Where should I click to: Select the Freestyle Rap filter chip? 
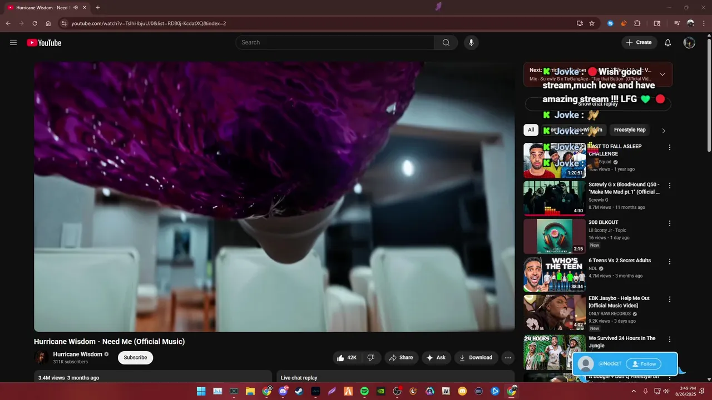point(630,130)
